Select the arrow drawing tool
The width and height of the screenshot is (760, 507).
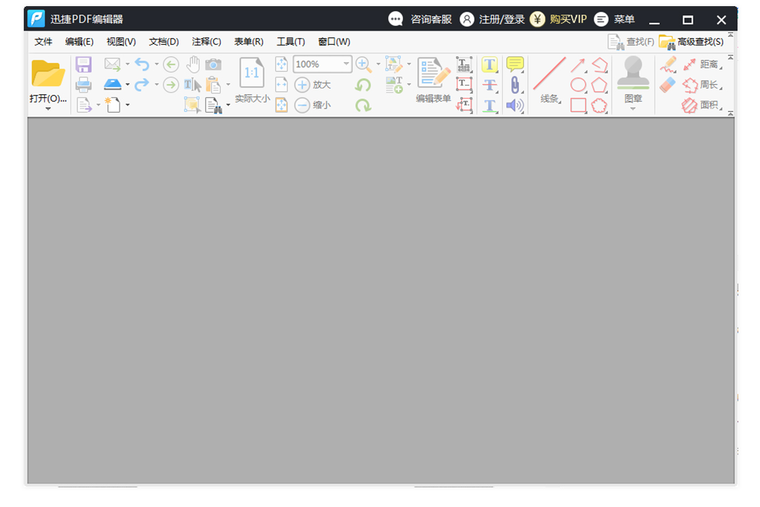(577, 64)
